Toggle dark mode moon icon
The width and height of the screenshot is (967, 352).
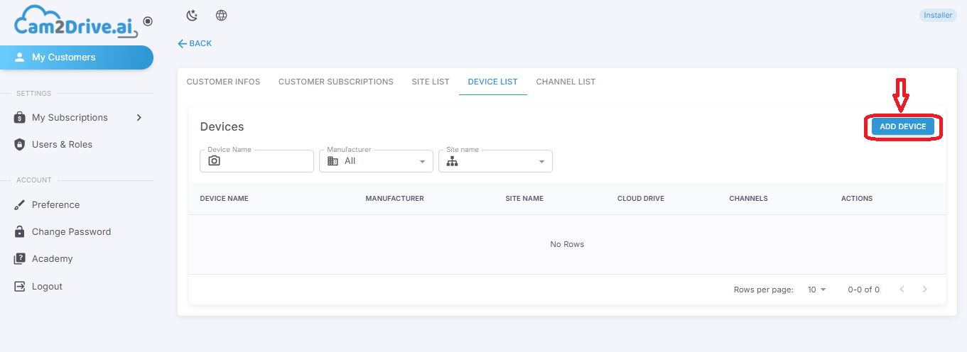(x=191, y=16)
